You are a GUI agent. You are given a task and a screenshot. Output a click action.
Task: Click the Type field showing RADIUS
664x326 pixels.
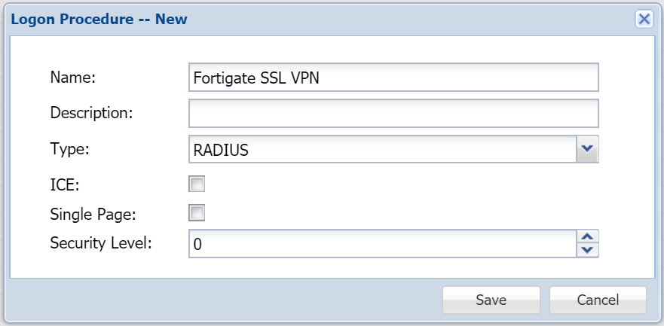[x=382, y=150]
